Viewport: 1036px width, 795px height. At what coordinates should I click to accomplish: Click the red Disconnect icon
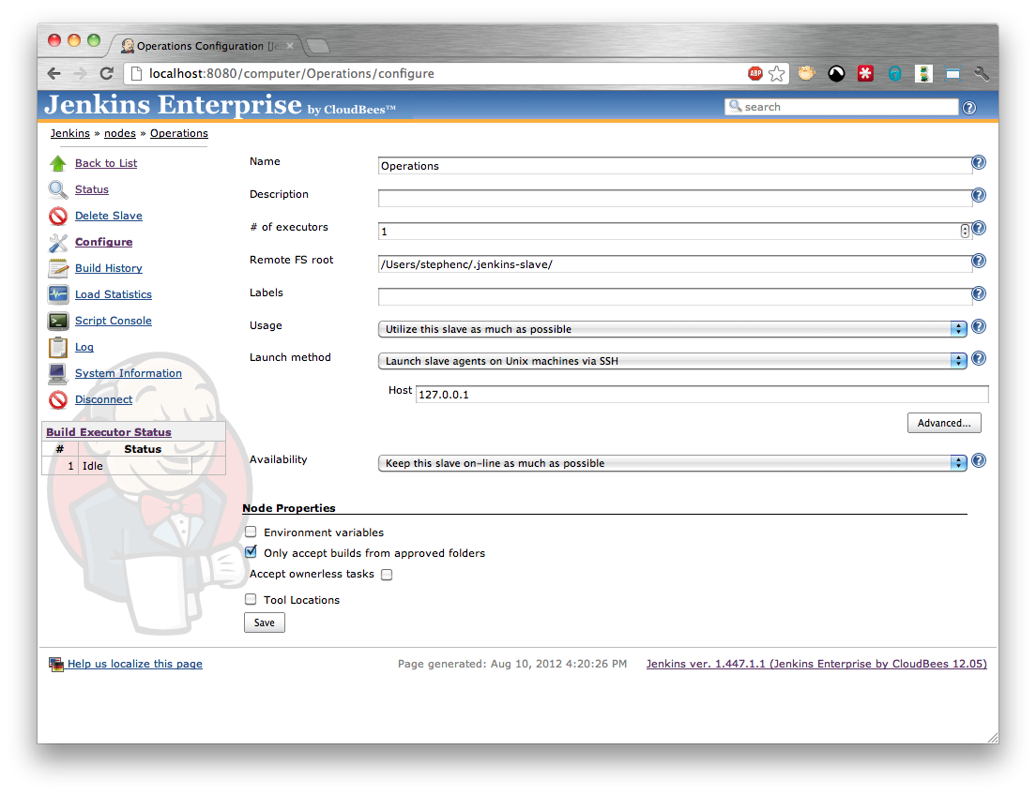(x=58, y=399)
